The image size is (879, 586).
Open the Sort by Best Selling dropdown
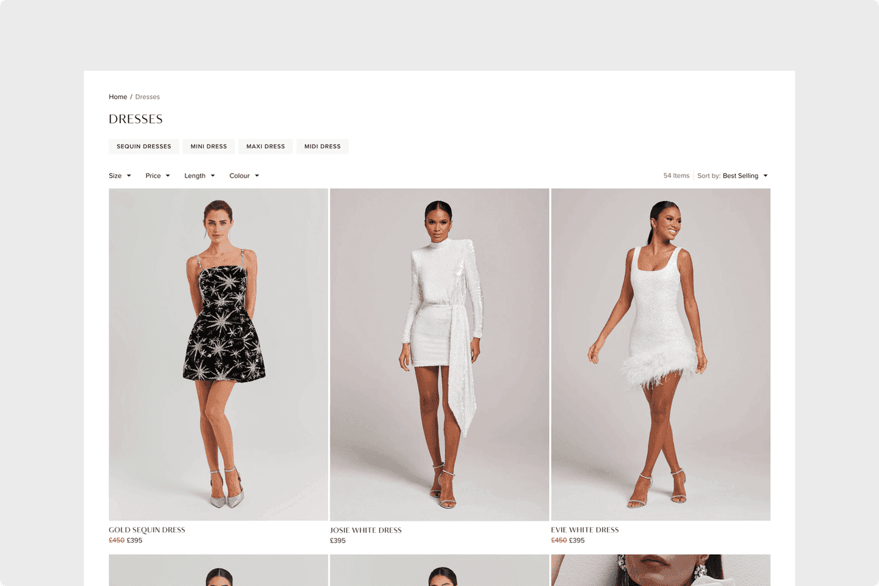[733, 176]
